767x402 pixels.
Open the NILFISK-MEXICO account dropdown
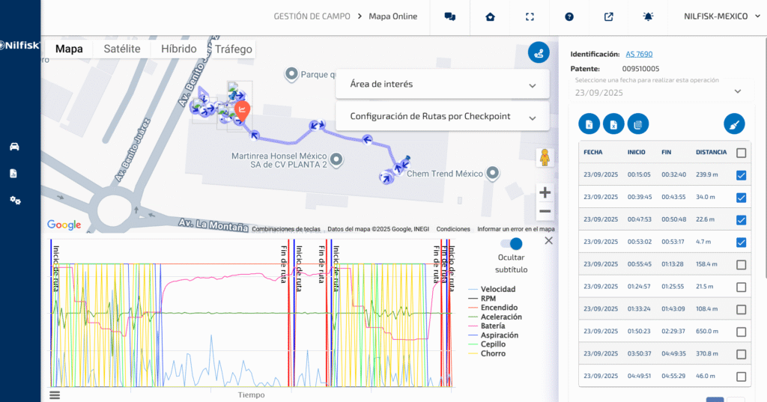716,16
